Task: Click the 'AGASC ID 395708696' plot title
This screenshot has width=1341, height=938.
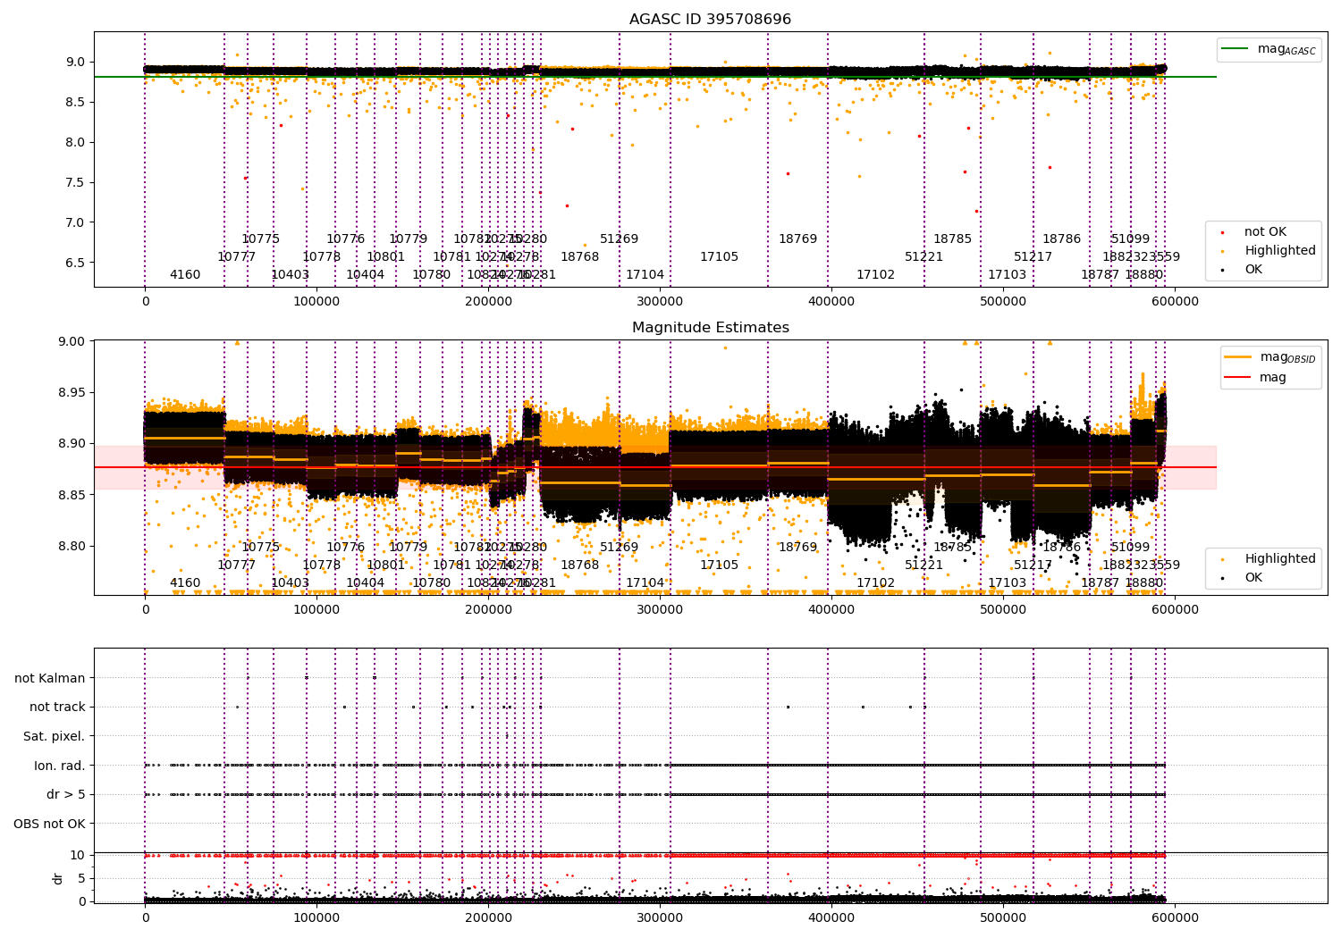Action: (x=710, y=20)
